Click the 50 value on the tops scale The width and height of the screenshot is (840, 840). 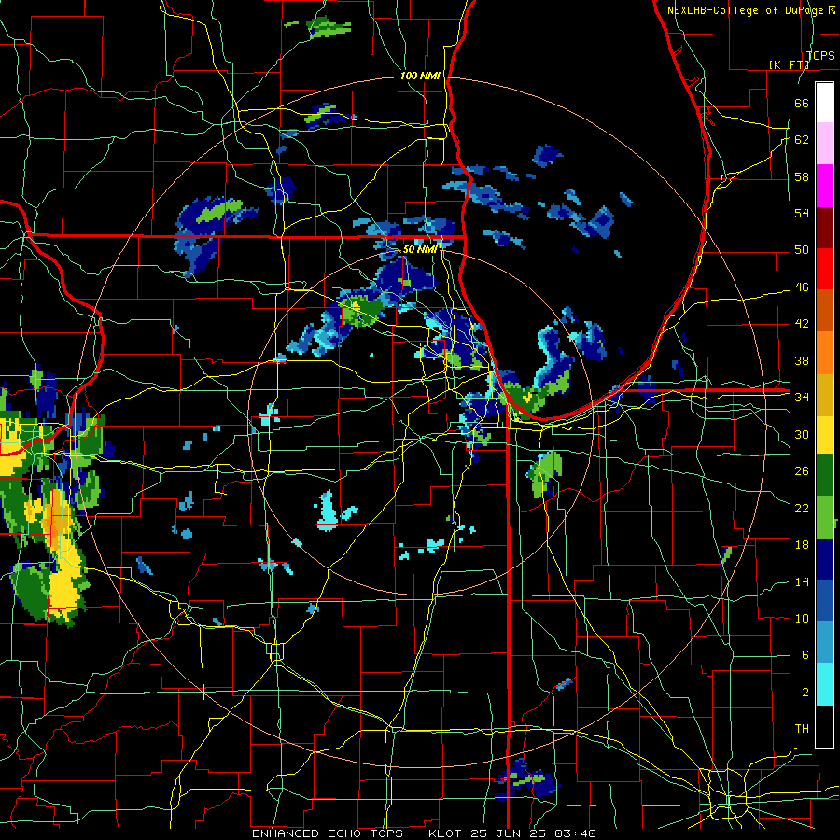[x=802, y=250]
